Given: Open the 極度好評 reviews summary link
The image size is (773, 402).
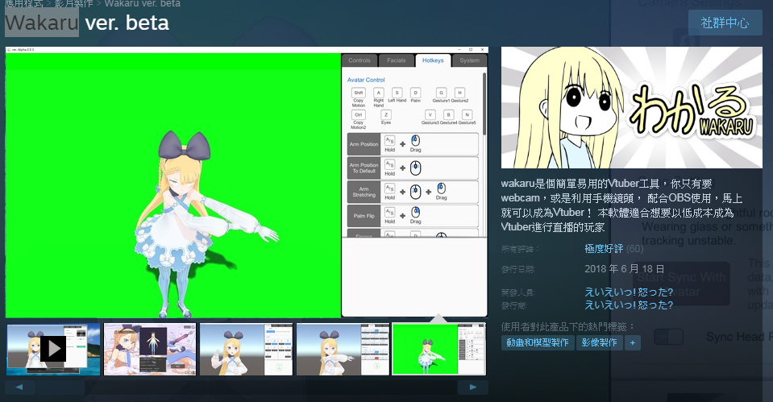Looking at the screenshot, I should click(604, 249).
